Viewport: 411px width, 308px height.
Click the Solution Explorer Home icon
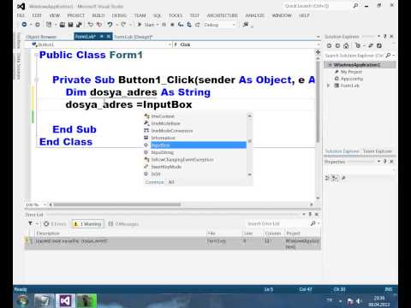point(346,45)
